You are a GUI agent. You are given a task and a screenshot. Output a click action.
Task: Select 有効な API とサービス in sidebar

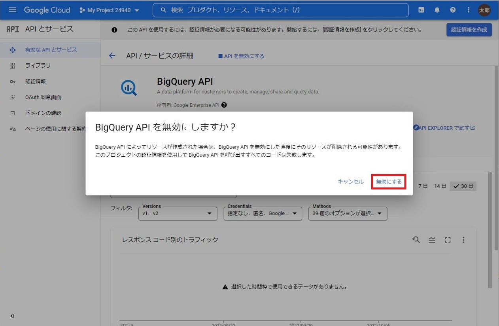pyautogui.click(x=50, y=50)
